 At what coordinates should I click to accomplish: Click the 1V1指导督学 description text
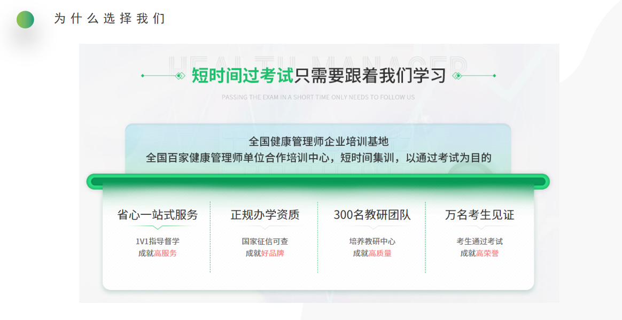158,241
